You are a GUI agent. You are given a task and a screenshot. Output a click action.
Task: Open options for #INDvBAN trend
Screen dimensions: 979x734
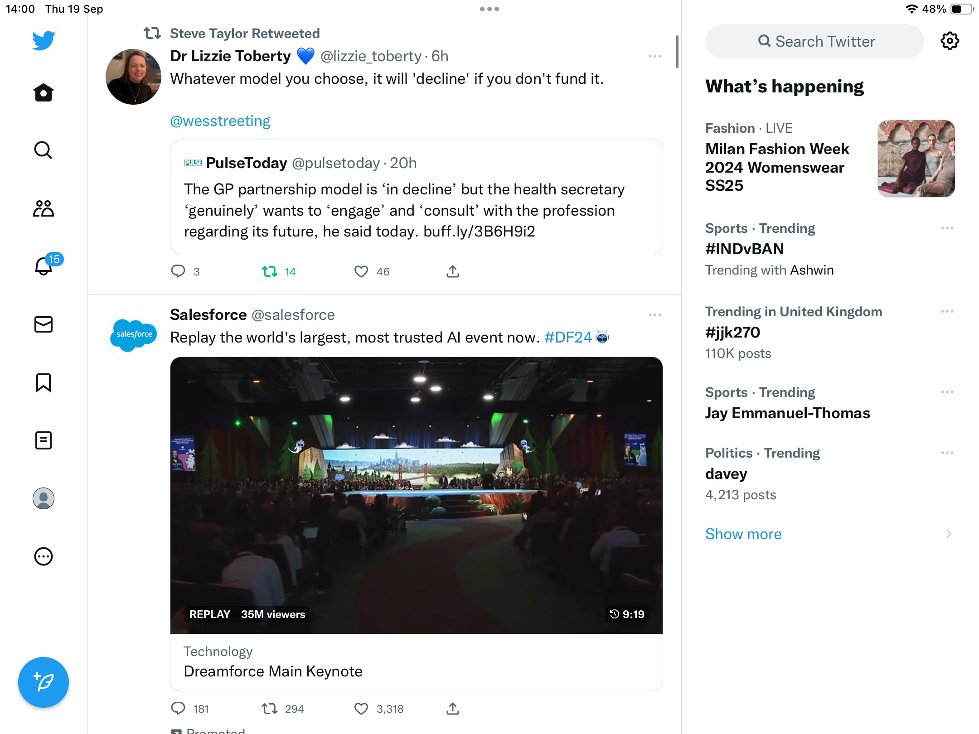tap(947, 228)
